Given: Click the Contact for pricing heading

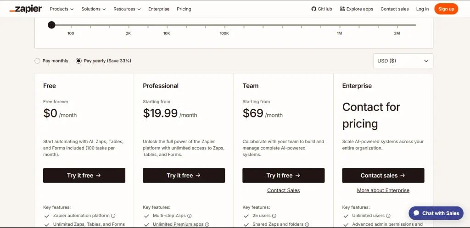Looking at the screenshot, I should 371,115.
